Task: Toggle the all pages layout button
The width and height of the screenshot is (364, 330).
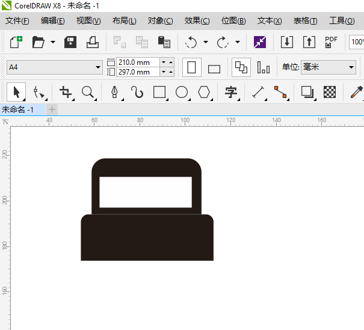Action: click(241, 67)
